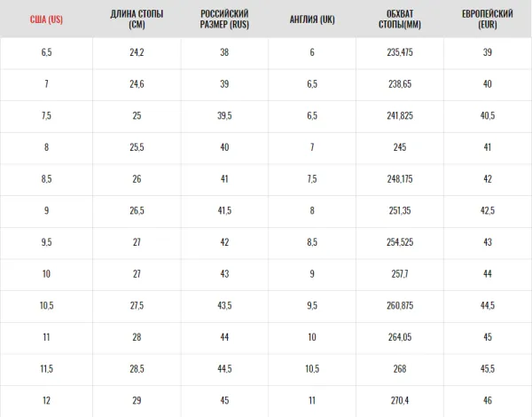Screen dimensions: 532x417
Task: Select foot length 24,6 cell
Action: tap(137, 84)
